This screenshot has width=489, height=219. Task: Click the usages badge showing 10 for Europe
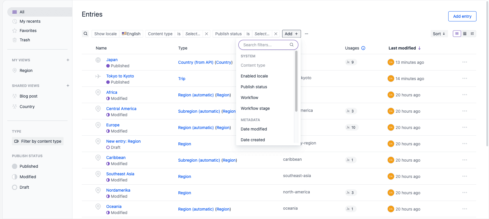coord(351,127)
